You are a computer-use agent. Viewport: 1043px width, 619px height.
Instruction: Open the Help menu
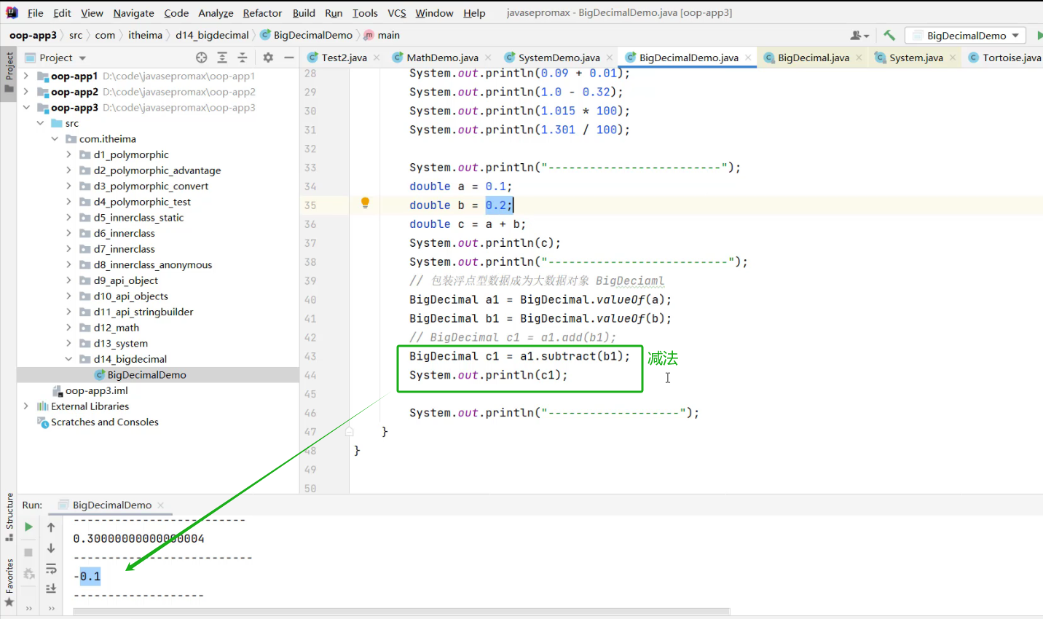tap(474, 13)
